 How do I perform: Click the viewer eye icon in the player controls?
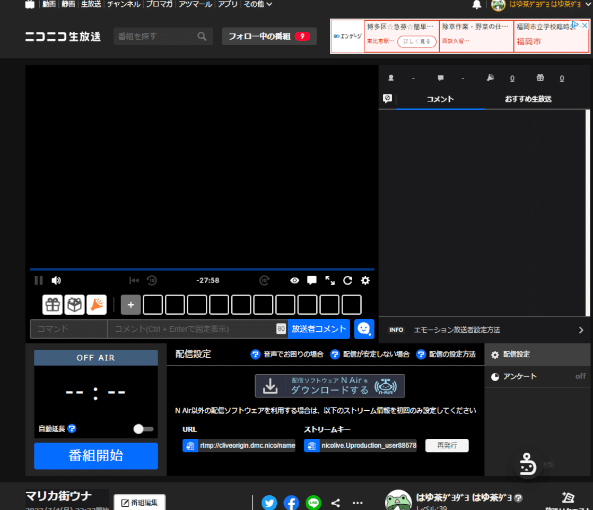(x=294, y=280)
